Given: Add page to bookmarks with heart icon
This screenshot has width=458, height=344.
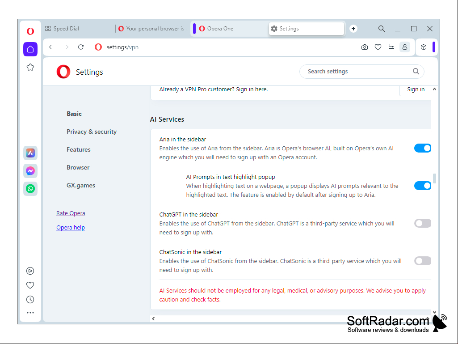Looking at the screenshot, I should point(378,47).
